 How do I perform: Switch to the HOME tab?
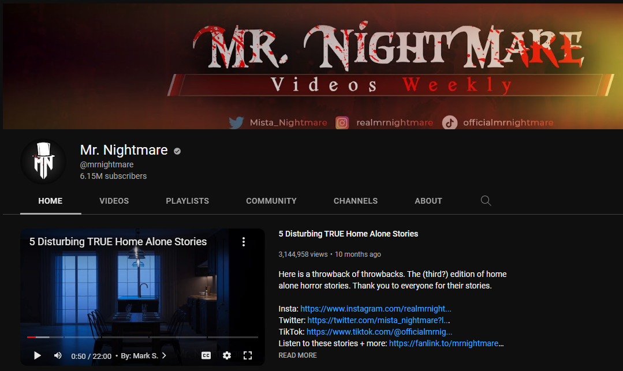point(50,201)
